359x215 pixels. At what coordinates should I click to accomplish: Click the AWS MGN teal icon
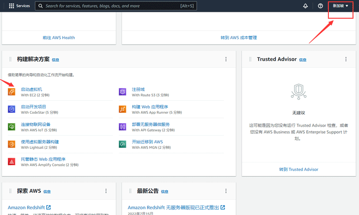[x=123, y=144]
